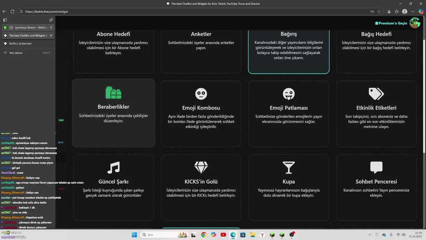This screenshot has width=426, height=240.
Task: Click the translate page icon in address bar
Action: [x=372, y=11]
